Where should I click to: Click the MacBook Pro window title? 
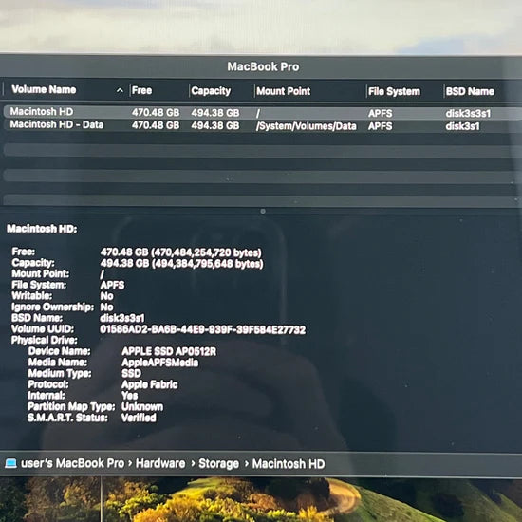pyautogui.click(x=263, y=67)
